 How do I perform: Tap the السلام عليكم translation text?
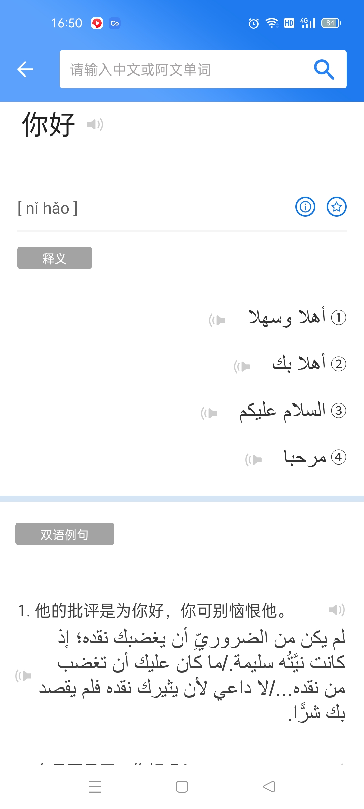click(282, 411)
